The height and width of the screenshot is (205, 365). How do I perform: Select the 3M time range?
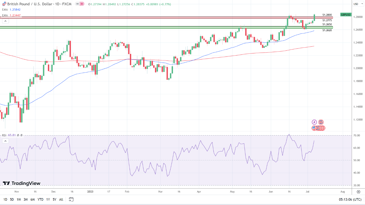tap(26, 199)
